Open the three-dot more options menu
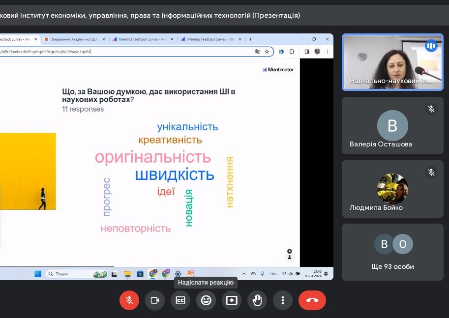Image resolution: width=449 pixels, height=318 pixels. coord(283,300)
